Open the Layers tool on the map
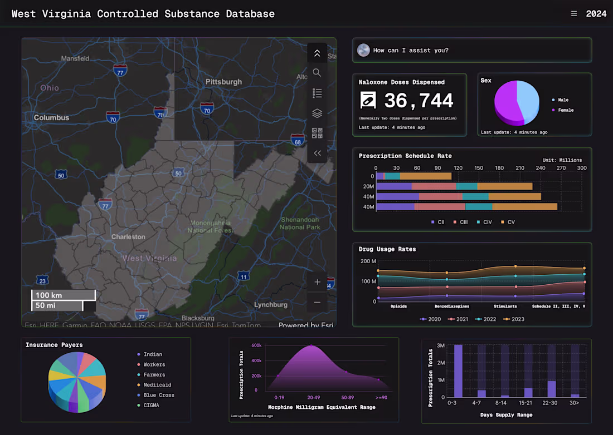The height and width of the screenshot is (435, 613). click(x=317, y=113)
